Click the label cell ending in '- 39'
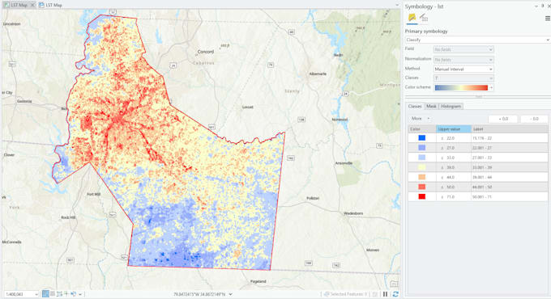This screenshot has height=299, width=551. 509,167
